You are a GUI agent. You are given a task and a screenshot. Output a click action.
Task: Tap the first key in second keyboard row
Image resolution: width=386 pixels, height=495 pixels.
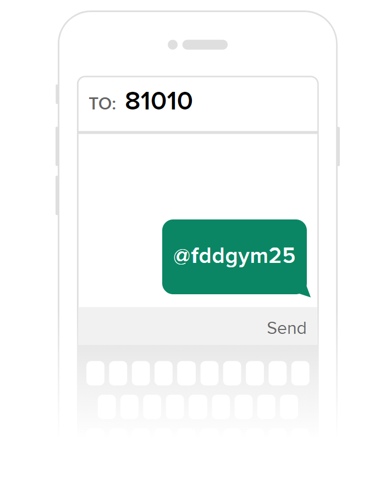point(107,406)
